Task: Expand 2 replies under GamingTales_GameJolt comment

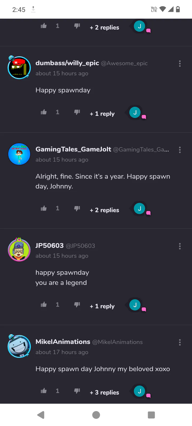Action: (x=105, y=210)
